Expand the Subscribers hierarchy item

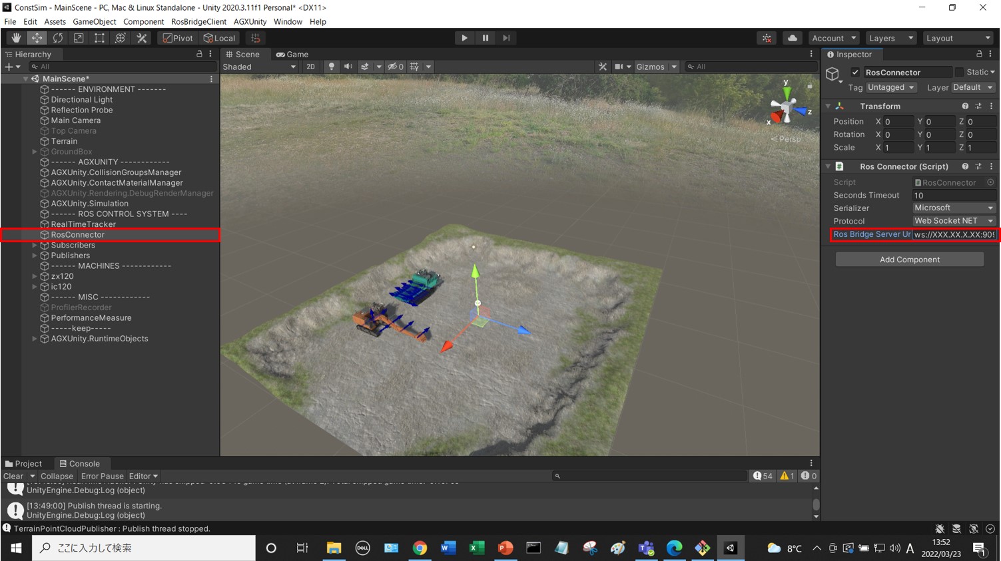click(x=33, y=245)
